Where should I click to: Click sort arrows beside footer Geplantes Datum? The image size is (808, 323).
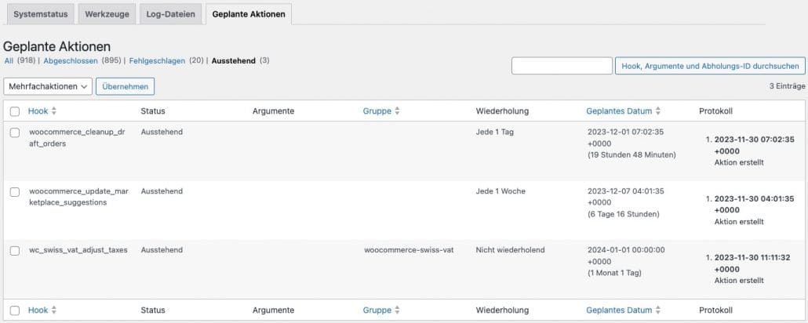tap(658, 310)
